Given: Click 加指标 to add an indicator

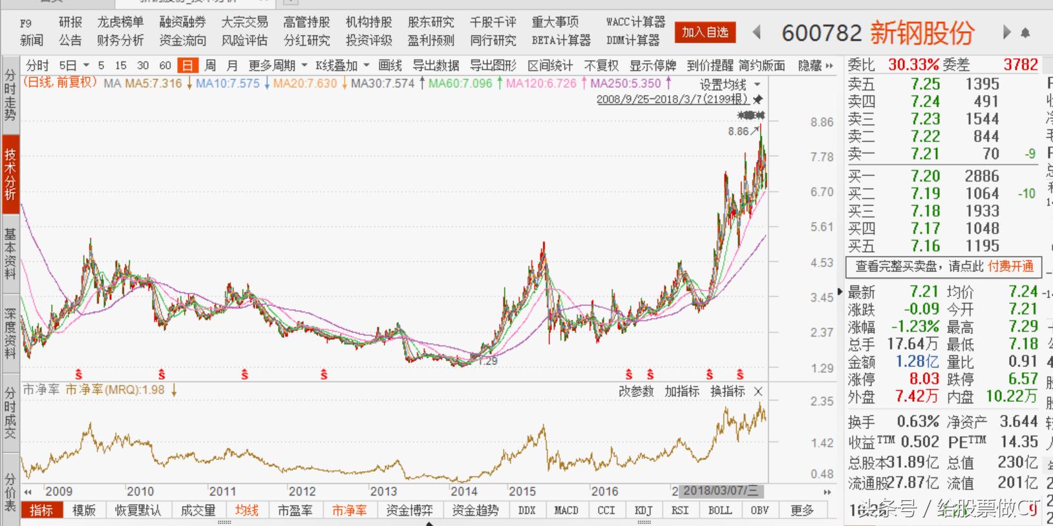Looking at the screenshot, I should [682, 392].
